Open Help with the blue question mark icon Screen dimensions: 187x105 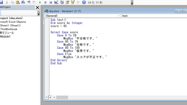84,2
